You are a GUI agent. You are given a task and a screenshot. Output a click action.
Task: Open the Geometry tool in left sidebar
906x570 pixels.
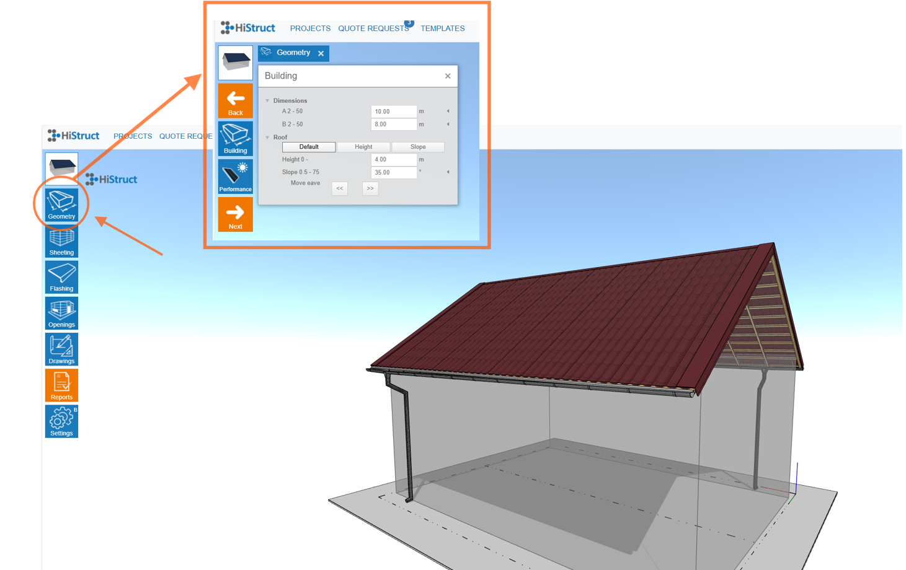coord(61,205)
